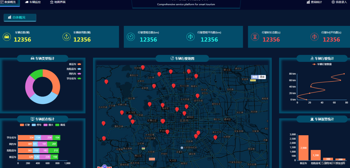Toggle the 离线 legend in the status chart
The image size is (350, 168).
pyautogui.click(x=60, y=125)
